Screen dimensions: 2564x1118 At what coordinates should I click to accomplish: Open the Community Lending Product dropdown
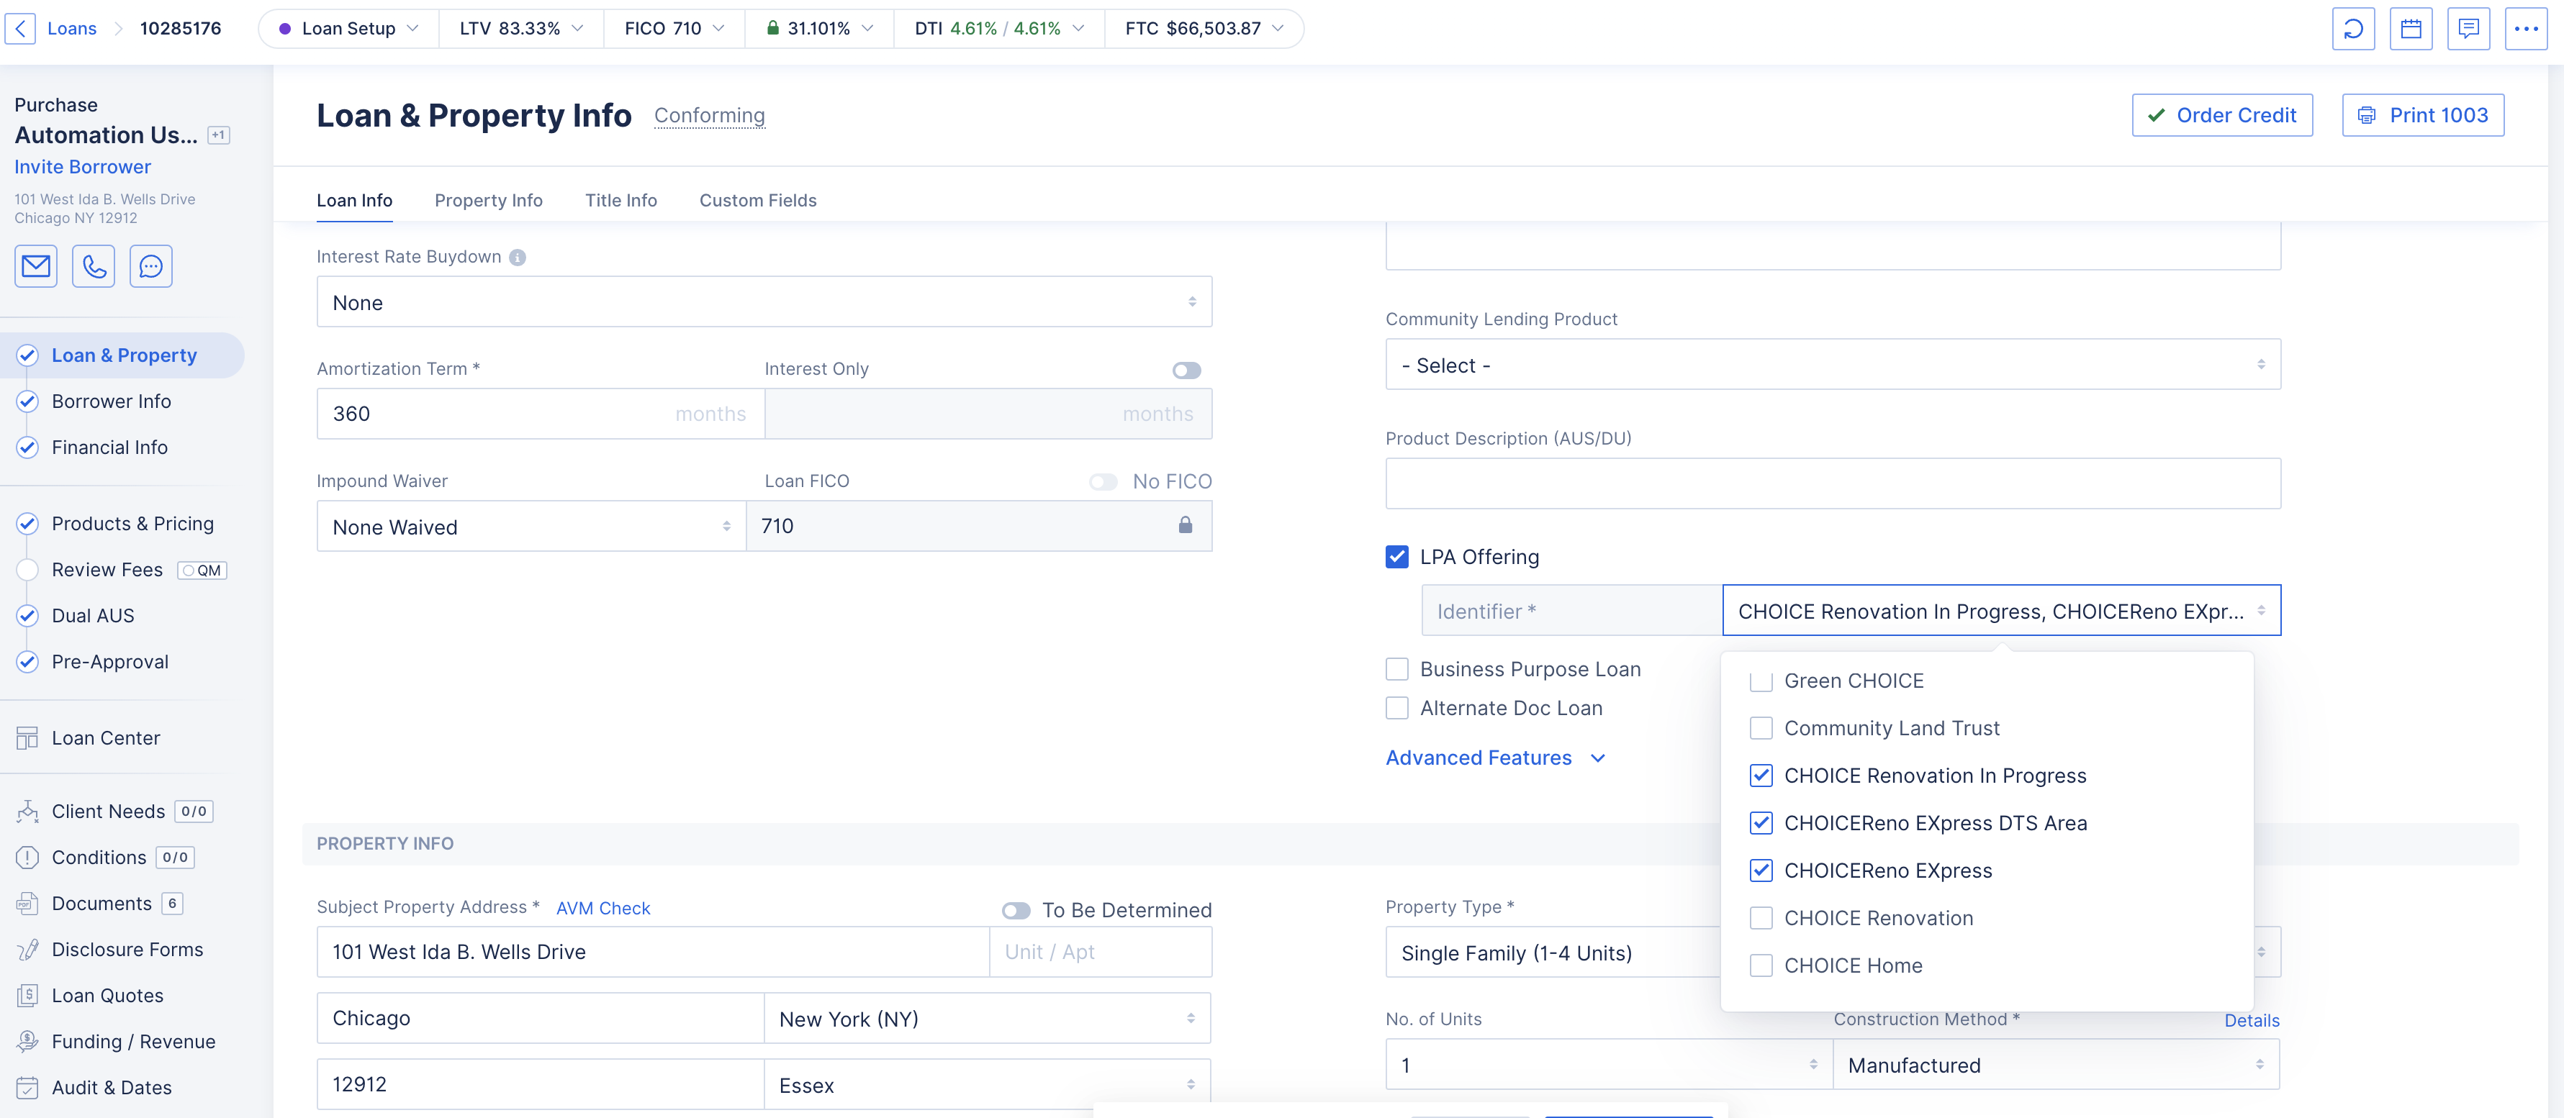[1833, 365]
